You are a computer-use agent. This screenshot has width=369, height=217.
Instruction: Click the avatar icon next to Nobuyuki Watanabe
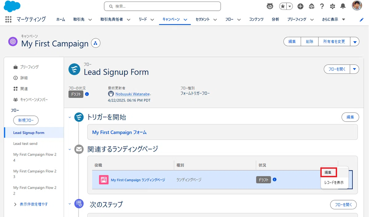click(111, 94)
